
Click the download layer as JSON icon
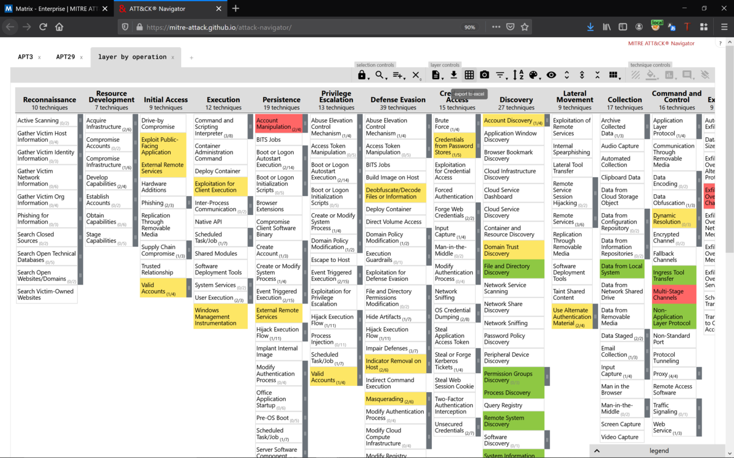(454, 75)
